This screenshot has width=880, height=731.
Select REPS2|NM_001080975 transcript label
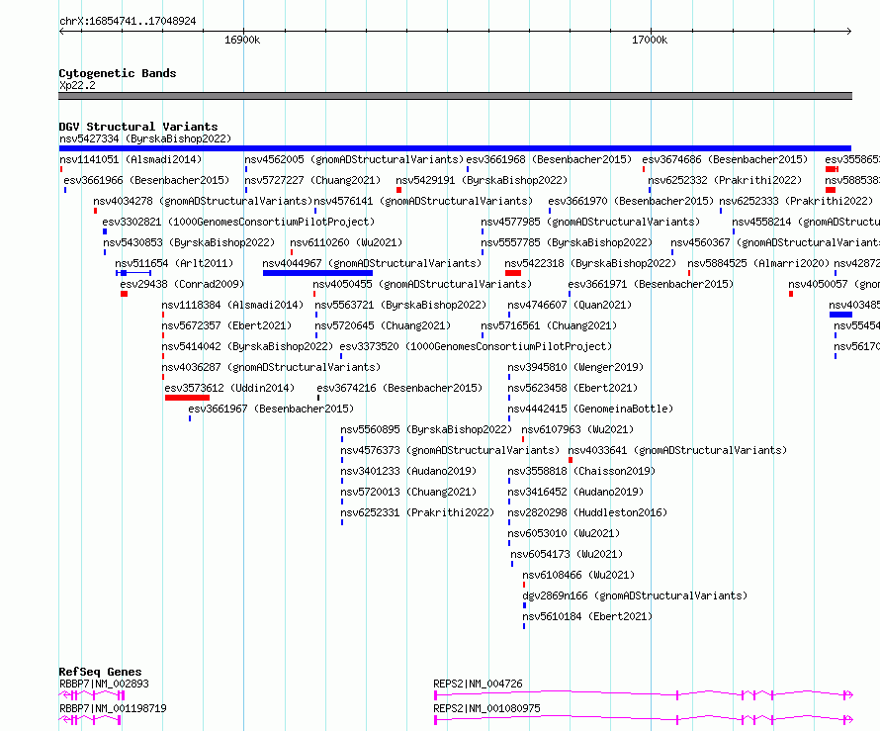pyautogui.click(x=487, y=708)
